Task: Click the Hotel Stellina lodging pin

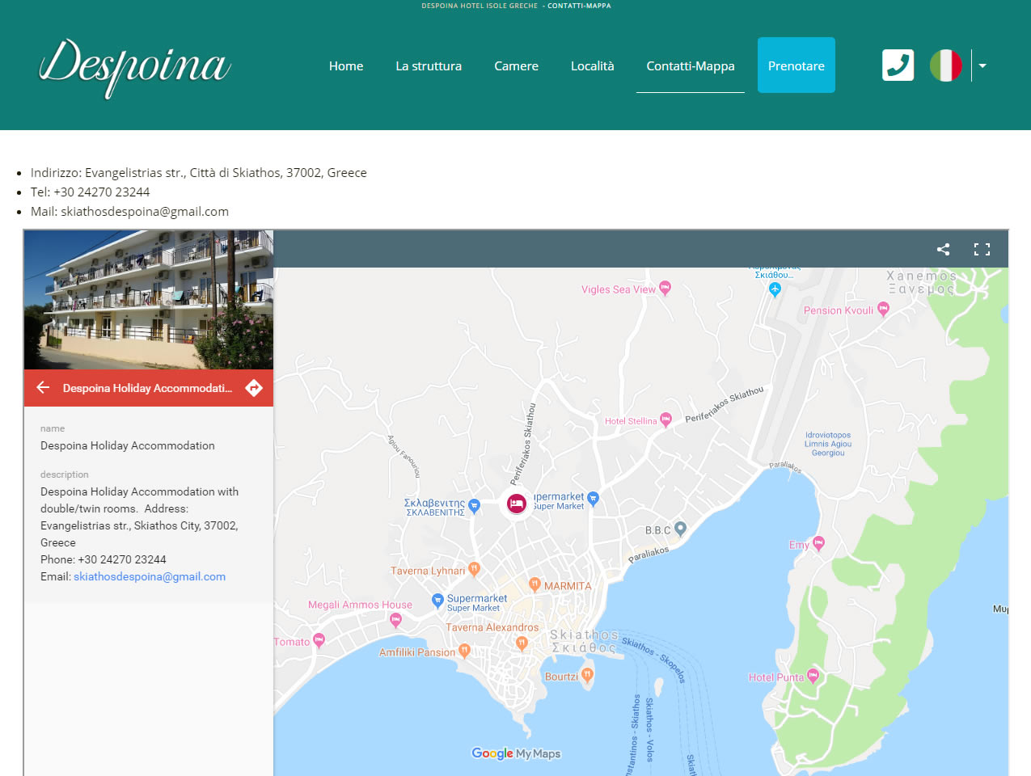Action: pos(666,420)
